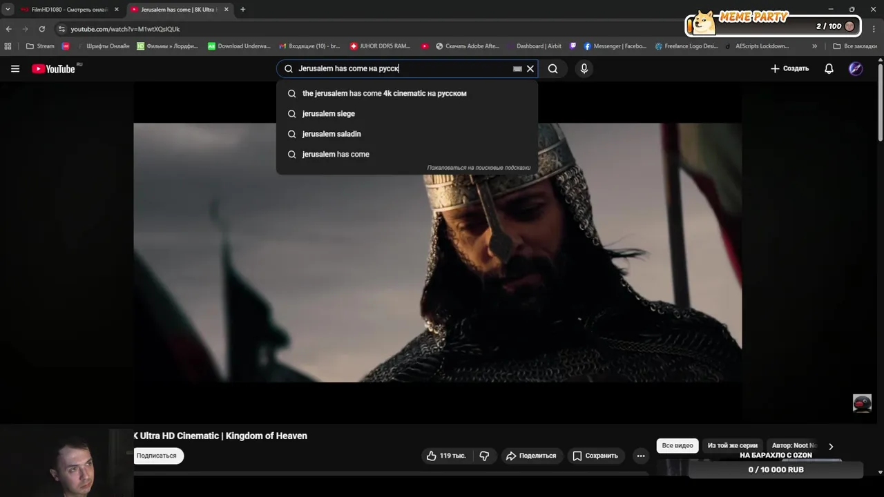Show more filter chips with the right arrow
The image size is (884, 497).
pos(831,446)
